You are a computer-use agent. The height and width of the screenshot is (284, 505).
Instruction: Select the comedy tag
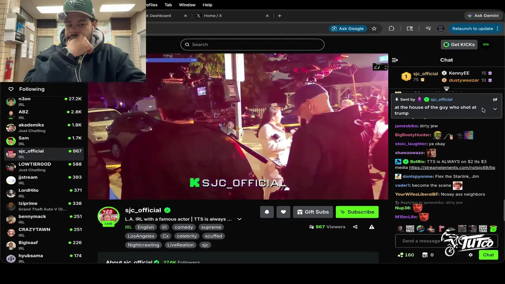pos(184,227)
